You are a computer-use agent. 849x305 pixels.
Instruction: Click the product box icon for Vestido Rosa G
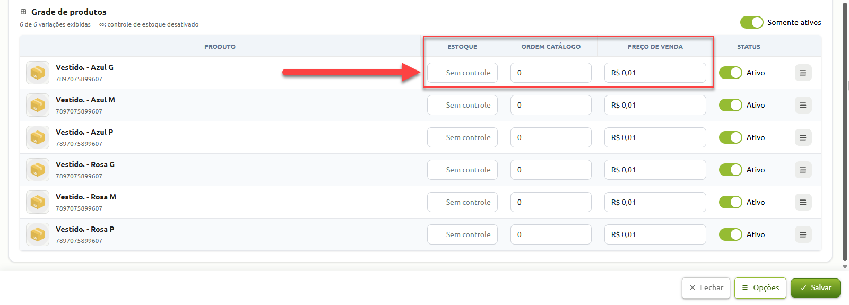38,170
